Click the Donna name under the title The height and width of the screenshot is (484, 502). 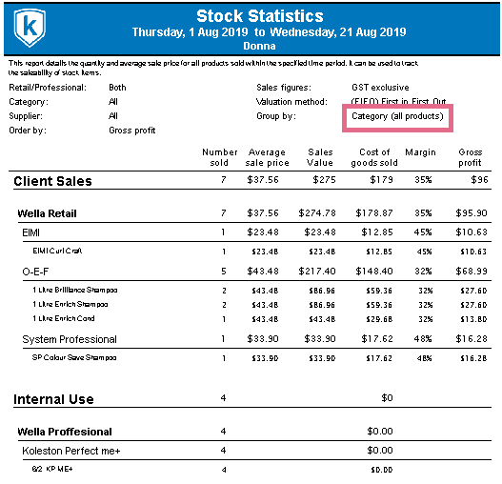[259, 46]
